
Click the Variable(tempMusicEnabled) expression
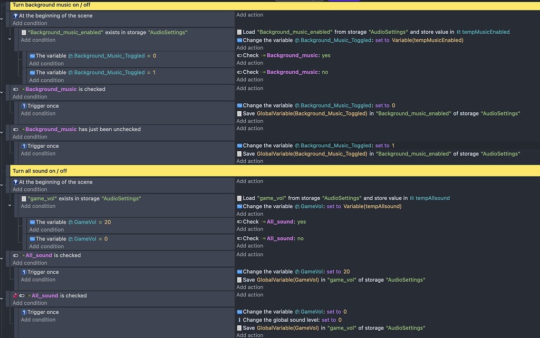point(427,40)
